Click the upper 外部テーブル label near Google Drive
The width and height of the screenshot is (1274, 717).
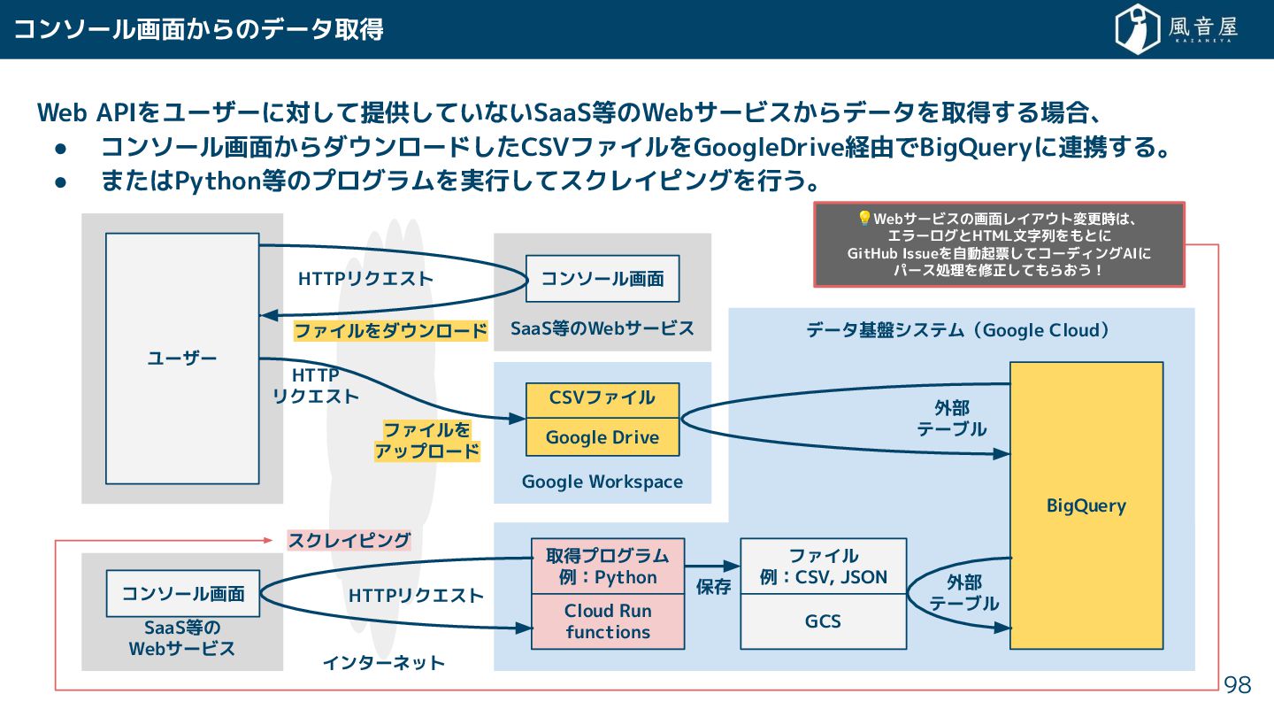(952, 419)
